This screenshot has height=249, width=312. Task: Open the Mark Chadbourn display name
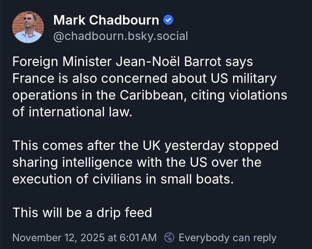(106, 20)
